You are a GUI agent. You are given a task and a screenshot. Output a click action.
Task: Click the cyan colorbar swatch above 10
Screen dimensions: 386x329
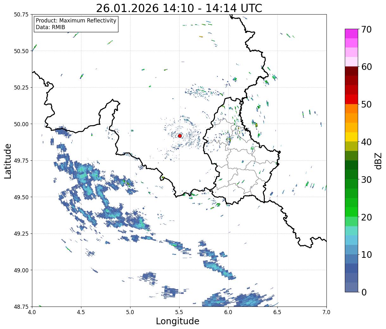[351, 240]
